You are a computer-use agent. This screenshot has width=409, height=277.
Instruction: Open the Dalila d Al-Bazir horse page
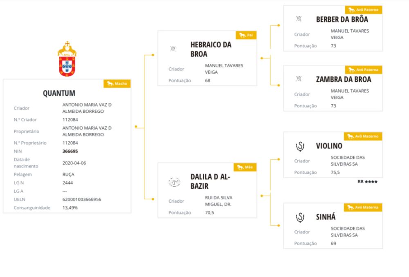(211, 181)
